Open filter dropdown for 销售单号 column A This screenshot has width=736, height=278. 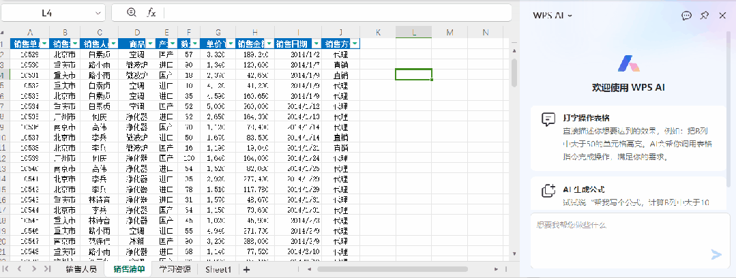click(44, 44)
